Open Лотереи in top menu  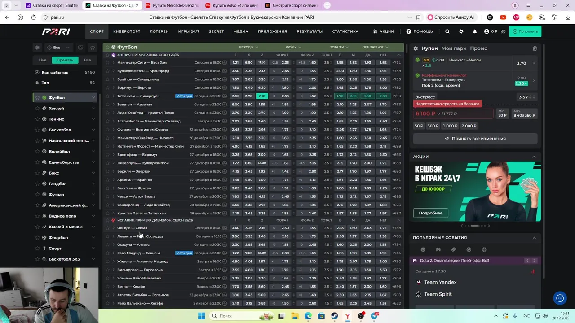[159, 31]
